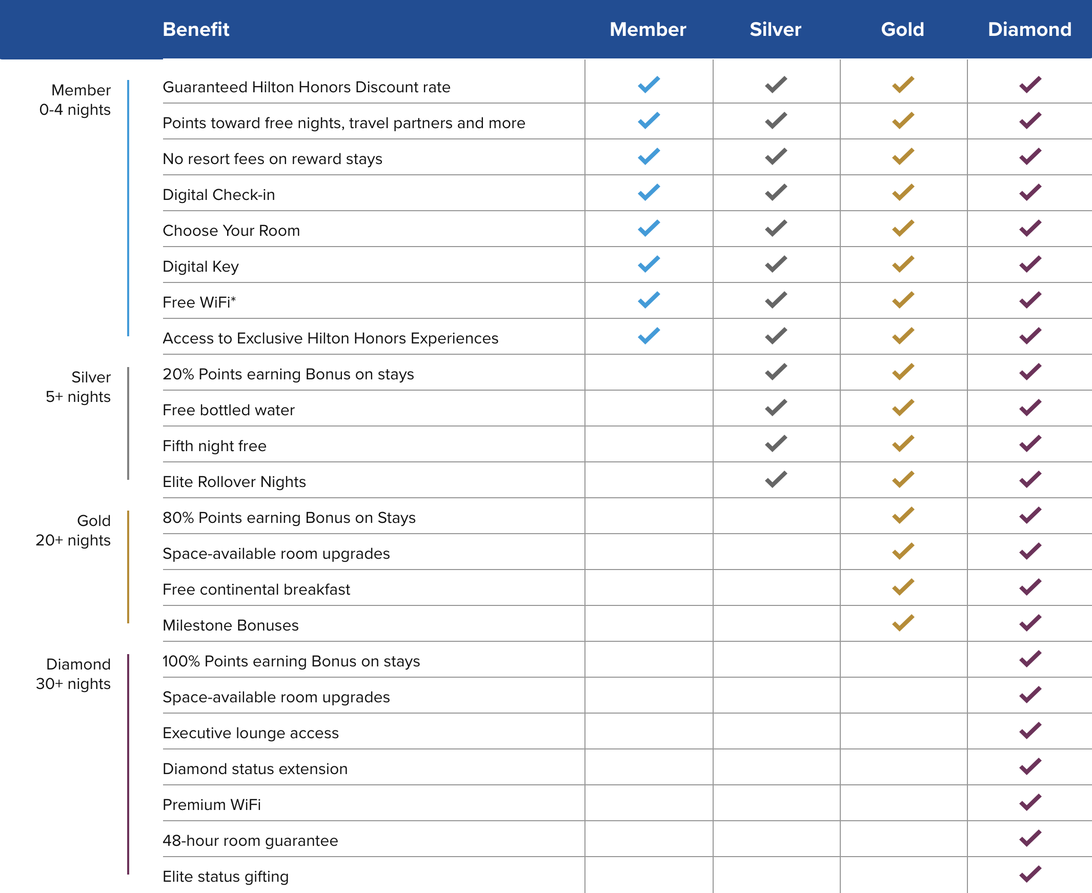Click the Benefit column header

[x=196, y=29]
